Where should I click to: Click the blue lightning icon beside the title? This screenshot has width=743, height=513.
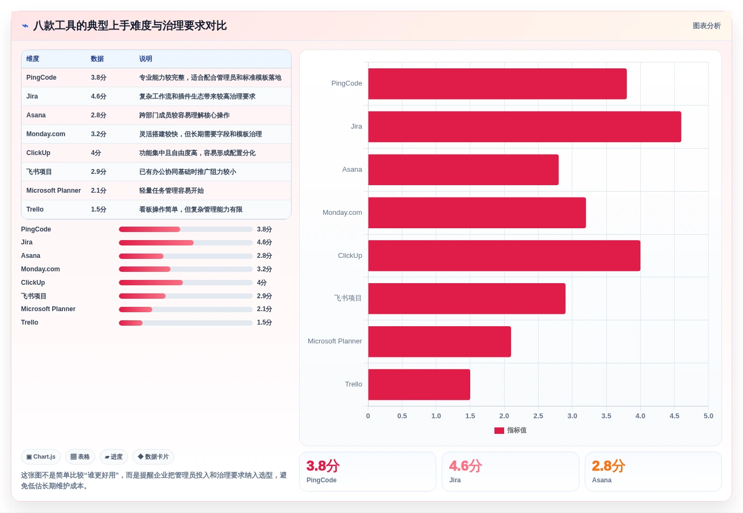click(x=25, y=26)
